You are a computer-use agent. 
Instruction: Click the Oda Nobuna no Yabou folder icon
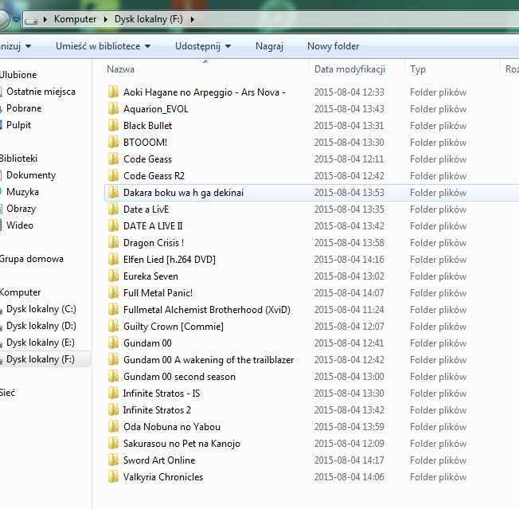113,426
